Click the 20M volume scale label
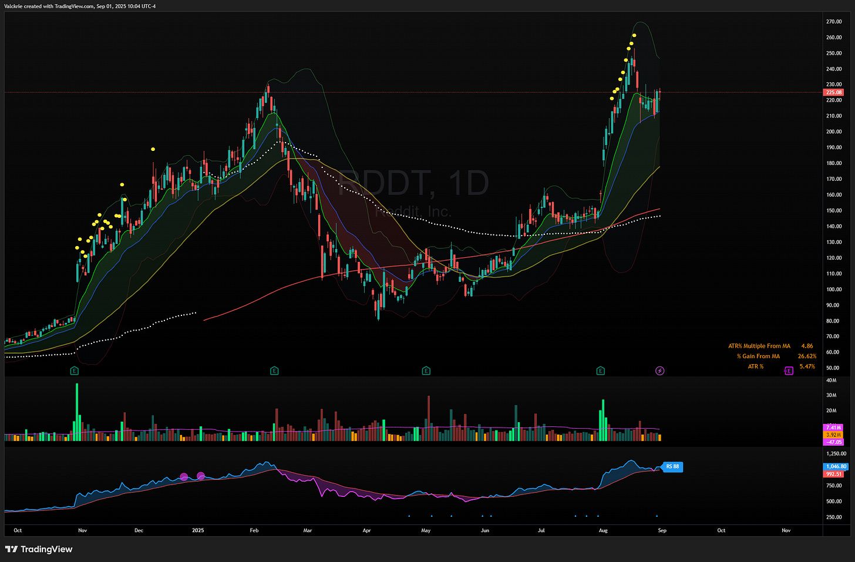The height and width of the screenshot is (562, 855). click(831, 410)
